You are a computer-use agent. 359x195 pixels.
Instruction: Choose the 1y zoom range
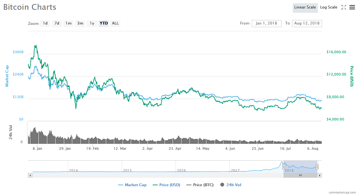click(x=92, y=23)
